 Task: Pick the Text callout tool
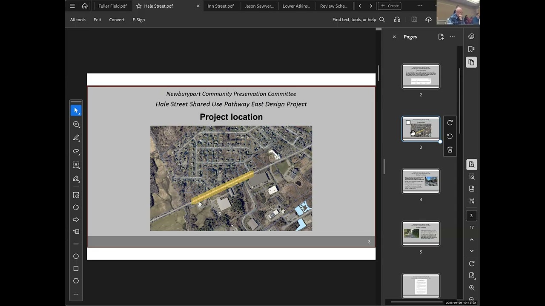pos(76,232)
